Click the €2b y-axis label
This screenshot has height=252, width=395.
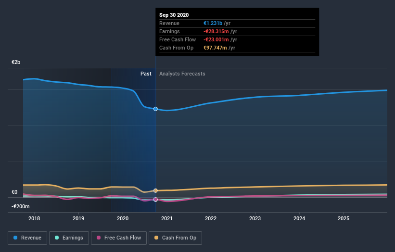(16, 62)
